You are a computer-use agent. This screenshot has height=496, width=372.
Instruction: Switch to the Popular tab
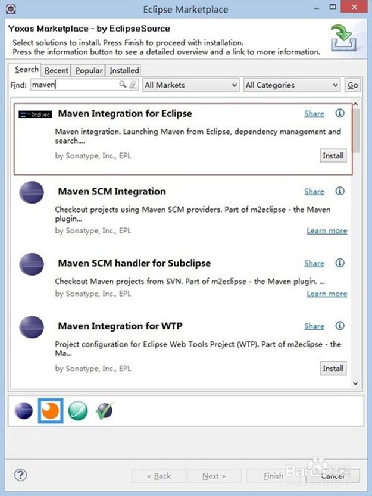coord(89,70)
